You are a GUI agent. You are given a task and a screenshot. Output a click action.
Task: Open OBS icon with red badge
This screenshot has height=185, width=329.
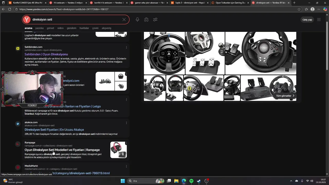206,181
